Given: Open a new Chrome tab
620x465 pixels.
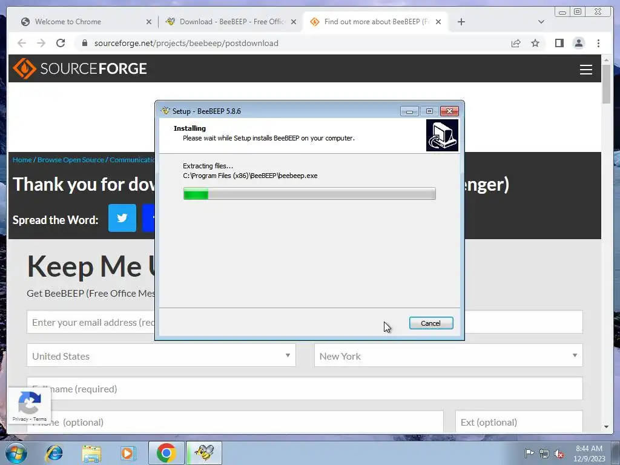Looking at the screenshot, I should click(461, 22).
